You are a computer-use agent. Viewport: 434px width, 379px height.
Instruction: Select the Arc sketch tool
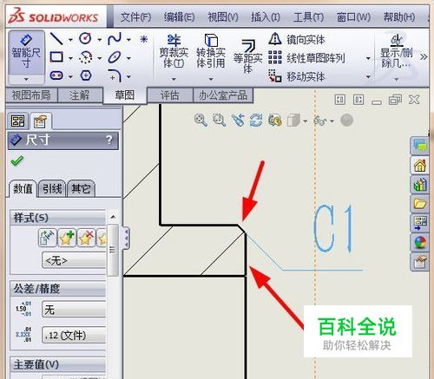(86, 57)
